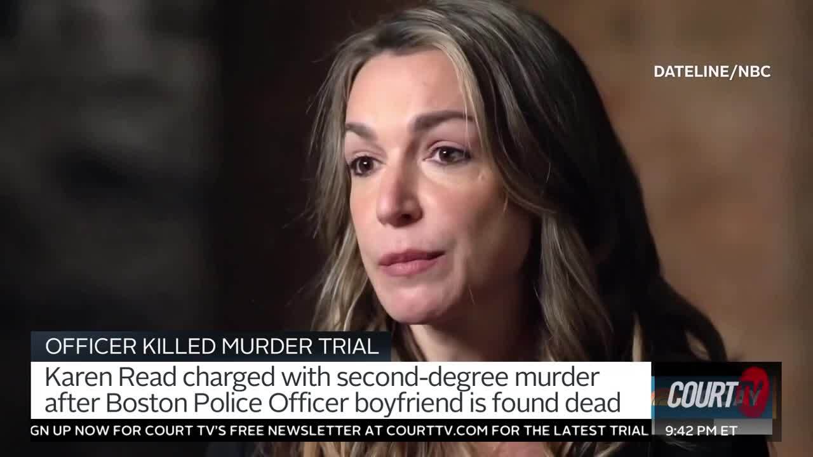Click the word DATELINE in watermark

[x=692, y=72]
